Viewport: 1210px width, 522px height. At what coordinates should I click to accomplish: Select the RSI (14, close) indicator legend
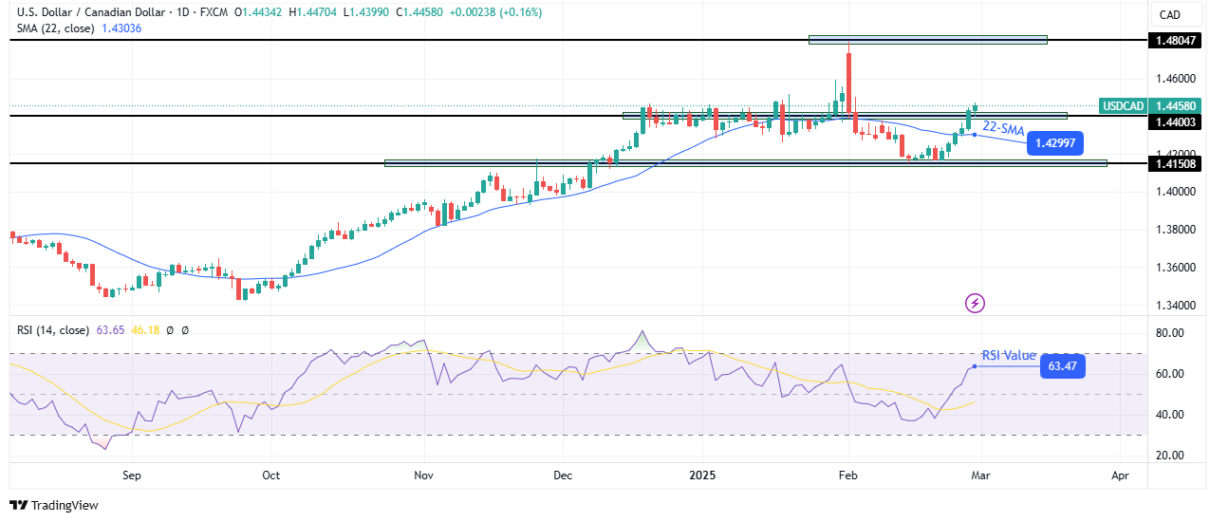(52, 330)
